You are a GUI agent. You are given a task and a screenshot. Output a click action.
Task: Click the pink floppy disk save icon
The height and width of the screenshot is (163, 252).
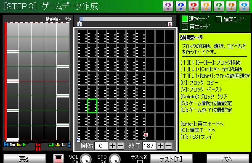point(58,159)
